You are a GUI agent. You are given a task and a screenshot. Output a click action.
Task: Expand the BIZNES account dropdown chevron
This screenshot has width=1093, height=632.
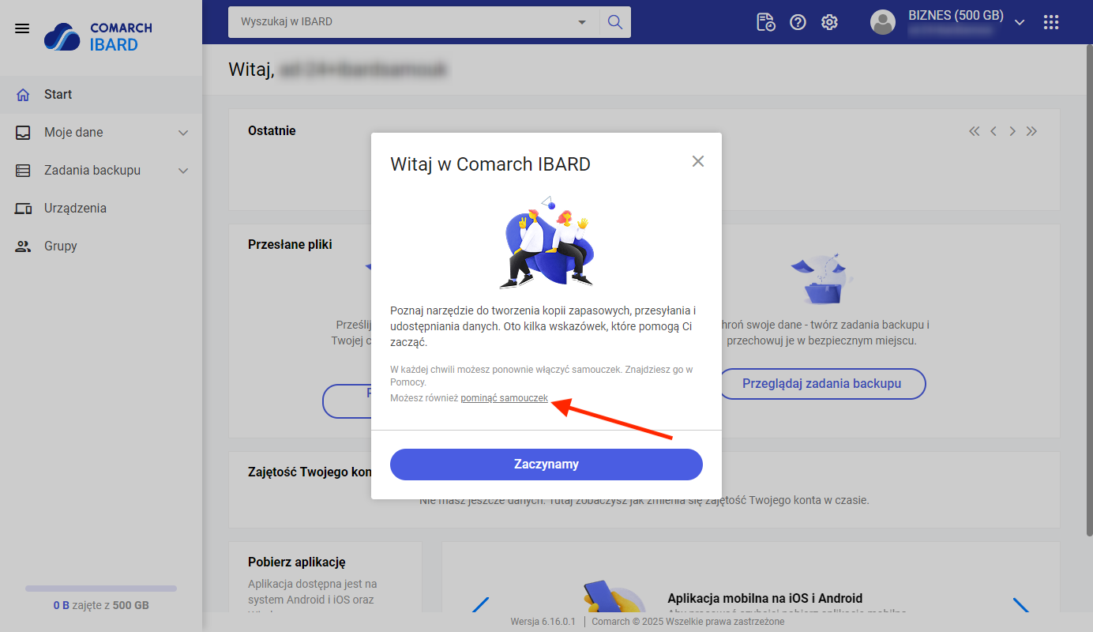(1020, 22)
